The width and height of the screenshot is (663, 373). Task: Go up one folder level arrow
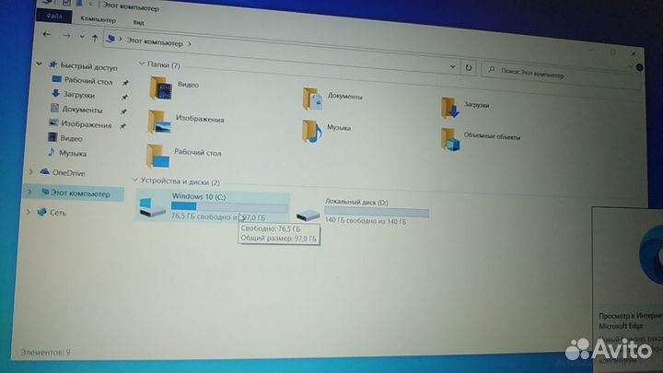click(95, 38)
